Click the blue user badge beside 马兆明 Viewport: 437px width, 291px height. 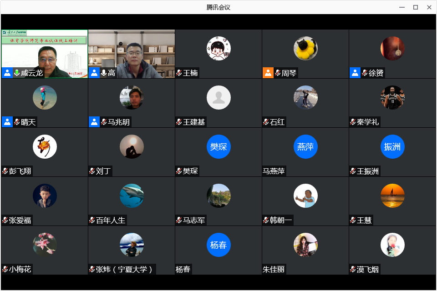(94, 122)
